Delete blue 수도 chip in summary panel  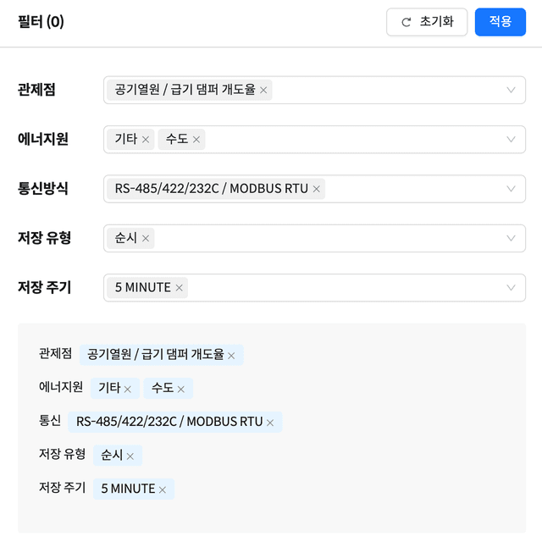point(180,390)
